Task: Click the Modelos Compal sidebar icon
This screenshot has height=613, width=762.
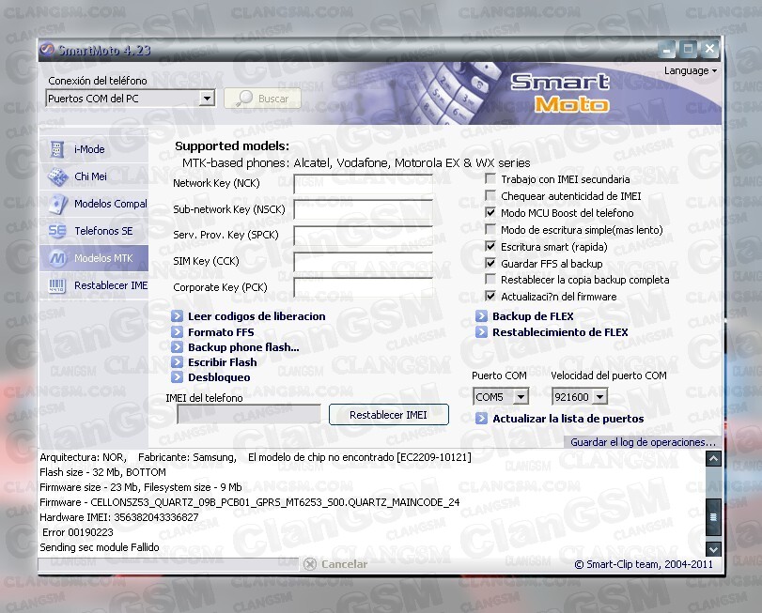Action: 58,204
